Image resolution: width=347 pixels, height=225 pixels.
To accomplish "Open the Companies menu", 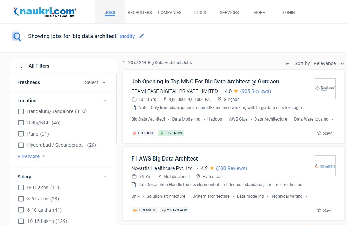I will click(169, 12).
